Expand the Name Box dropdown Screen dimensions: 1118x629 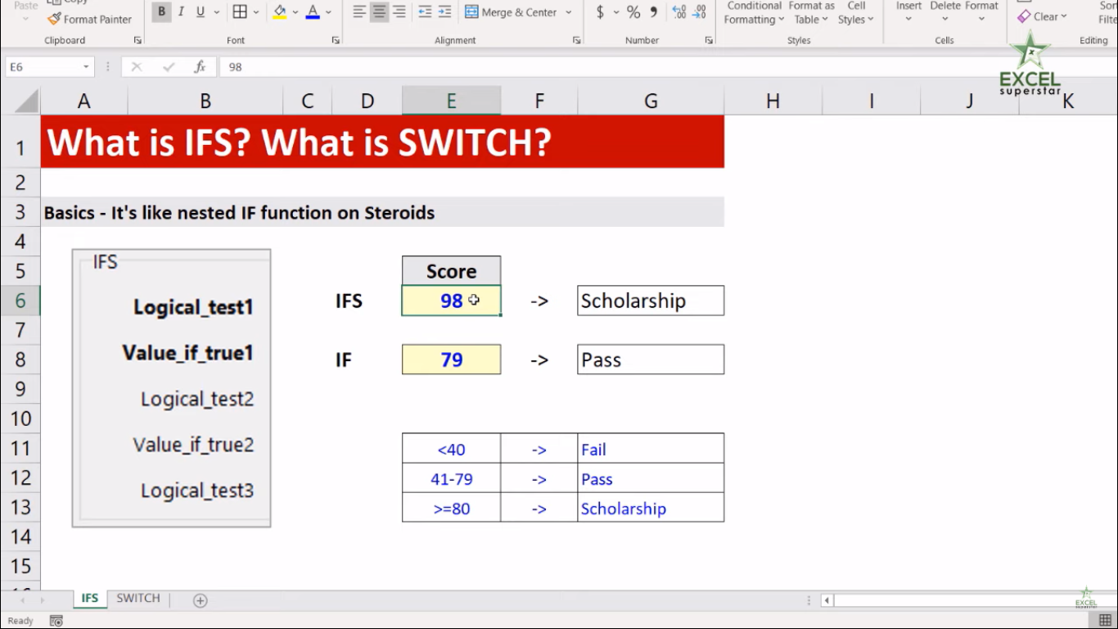pyautogui.click(x=86, y=67)
